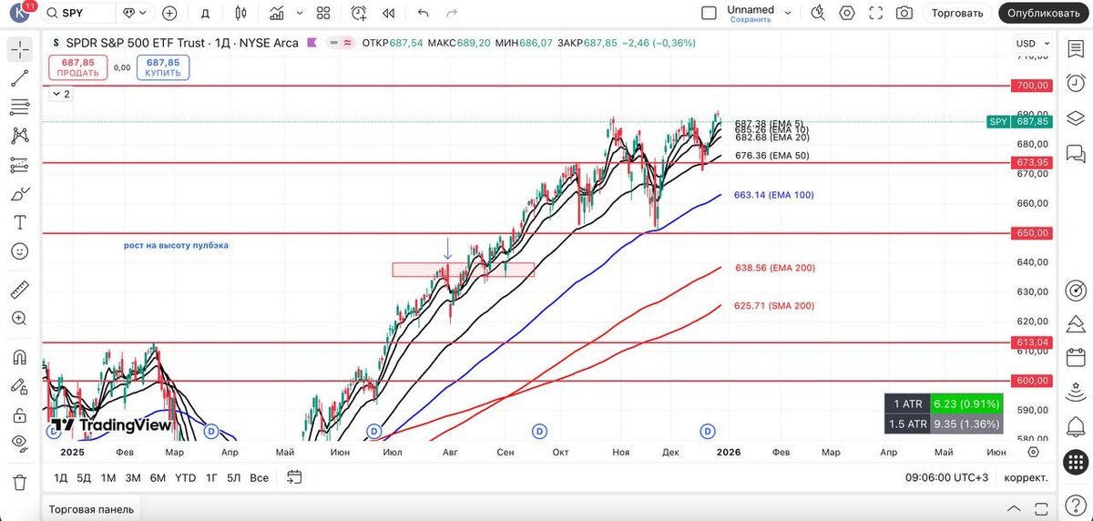Open the diamond plan dropdown next to SPY
The height and width of the screenshot is (521, 1093).
point(137,13)
